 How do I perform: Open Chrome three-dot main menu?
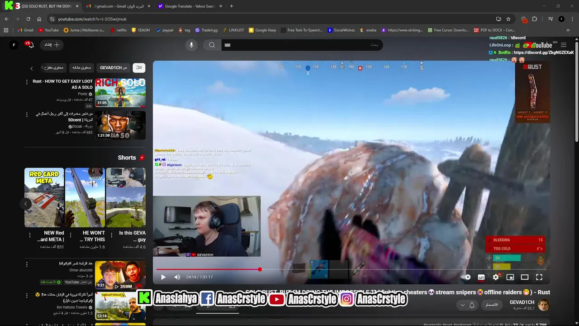click(x=572, y=19)
